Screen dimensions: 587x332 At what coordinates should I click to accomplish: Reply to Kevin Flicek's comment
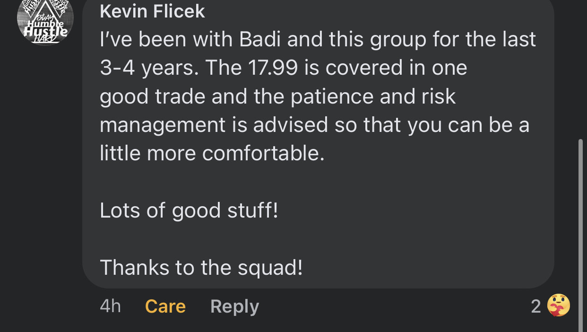coord(234,306)
